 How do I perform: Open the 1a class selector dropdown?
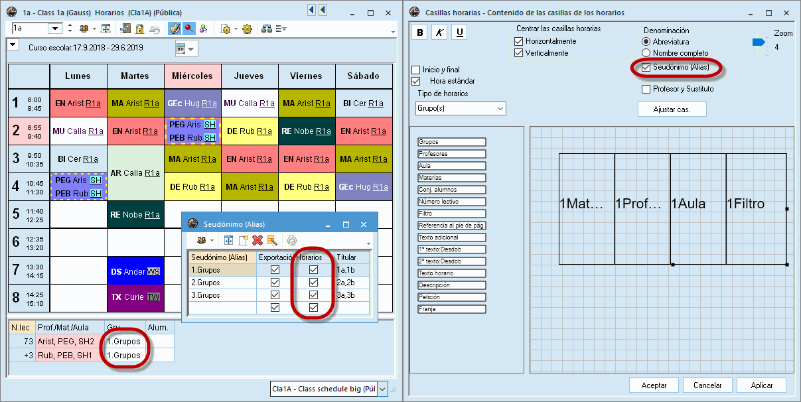click(56, 29)
